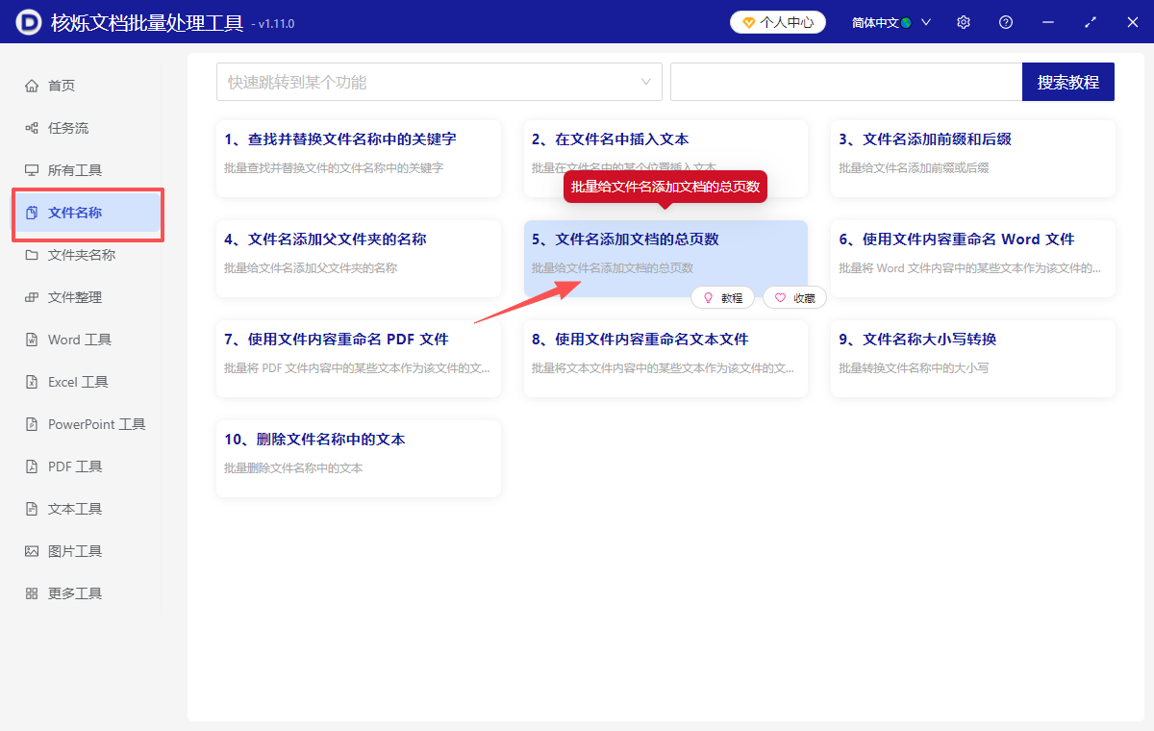Open the PDF 工具 category
The height and width of the screenshot is (731, 1154).
(32, 466)
